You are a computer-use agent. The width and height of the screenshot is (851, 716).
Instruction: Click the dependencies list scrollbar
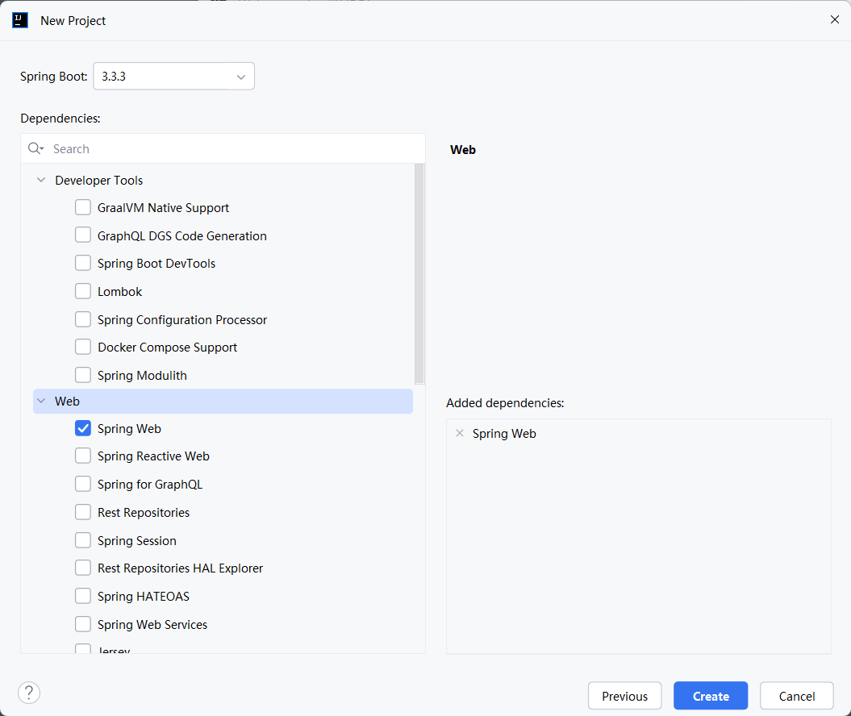point(419,274)
